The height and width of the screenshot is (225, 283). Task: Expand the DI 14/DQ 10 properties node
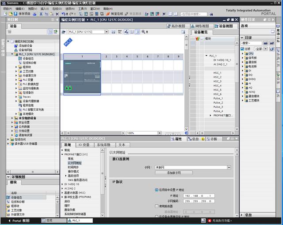click(62, 184)
